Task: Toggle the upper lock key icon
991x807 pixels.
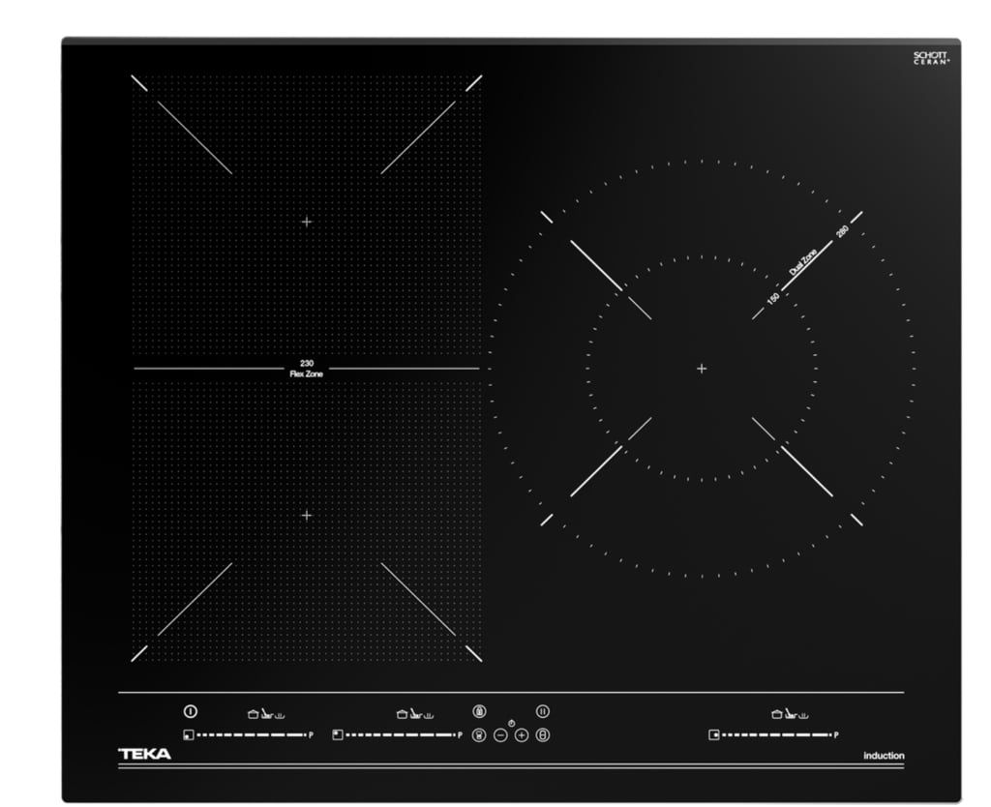Action: click(x=478, y=710)
